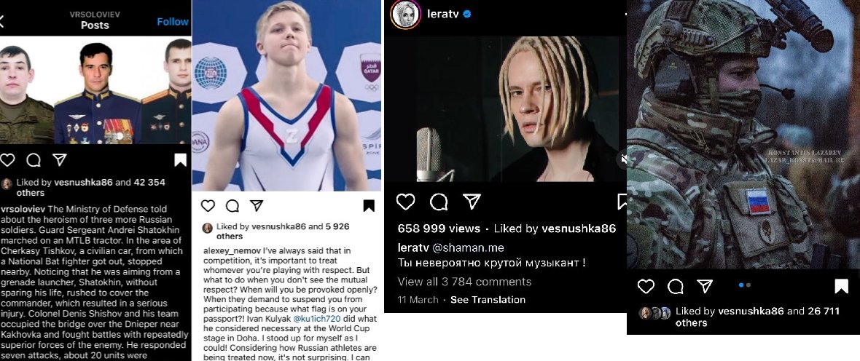View all 3 784 comments

click(x=464, y=282)
